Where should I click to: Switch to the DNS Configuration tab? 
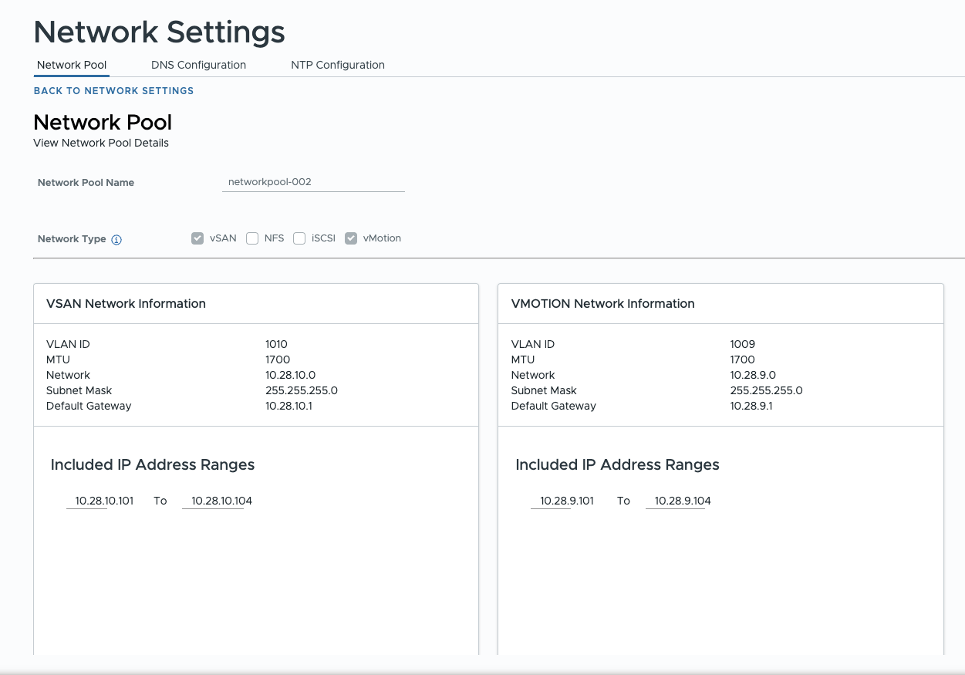point(198,65)
